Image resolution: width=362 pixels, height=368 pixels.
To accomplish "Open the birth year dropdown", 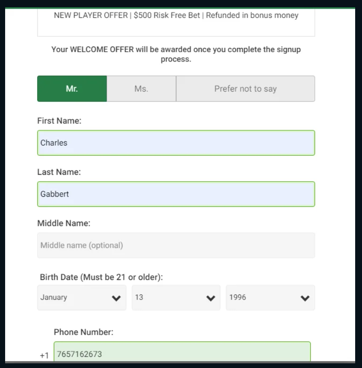I will pyautogui.click(x=265, y=297).
